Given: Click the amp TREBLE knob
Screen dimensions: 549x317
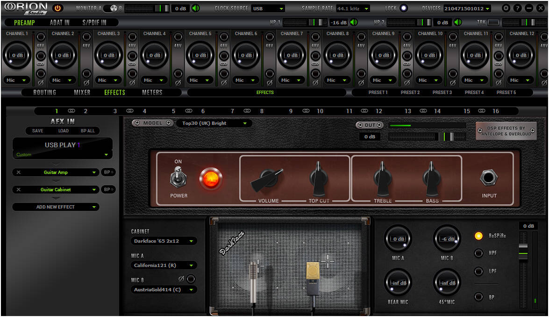Looking at the screenshot, I should coord(382,178).
